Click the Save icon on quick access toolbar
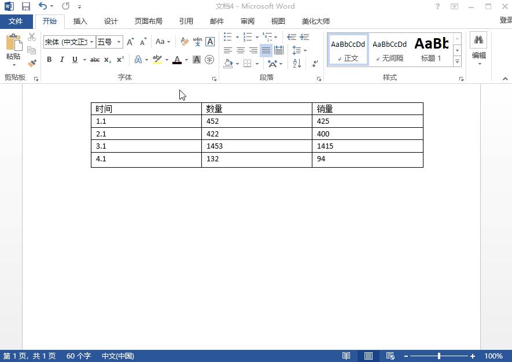Image resolution: width=512 pixels, height=362 pixels. coord(25,6)
